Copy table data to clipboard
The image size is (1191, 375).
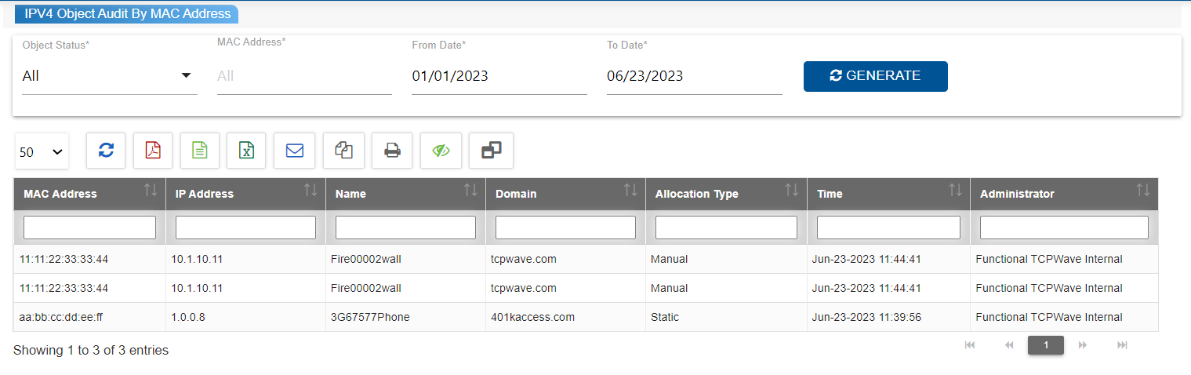pyautogui.click(x=343, y=151)
